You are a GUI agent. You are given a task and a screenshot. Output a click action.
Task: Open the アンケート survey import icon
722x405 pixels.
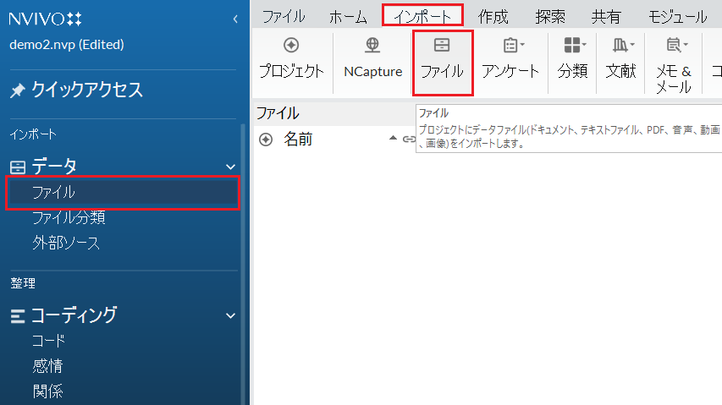pos(510,45)
